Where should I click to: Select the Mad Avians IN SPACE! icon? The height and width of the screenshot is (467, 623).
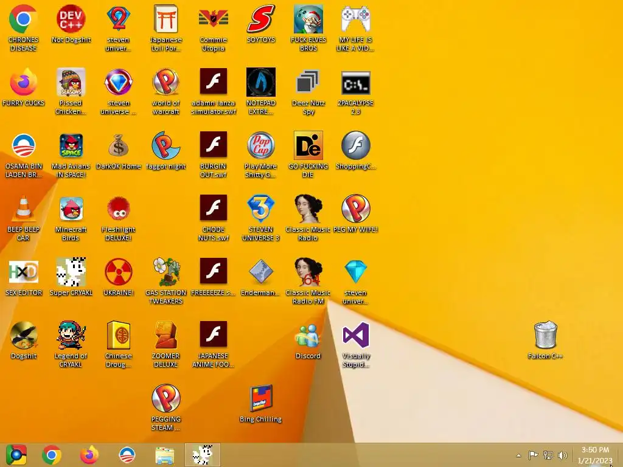coord(71,145)
